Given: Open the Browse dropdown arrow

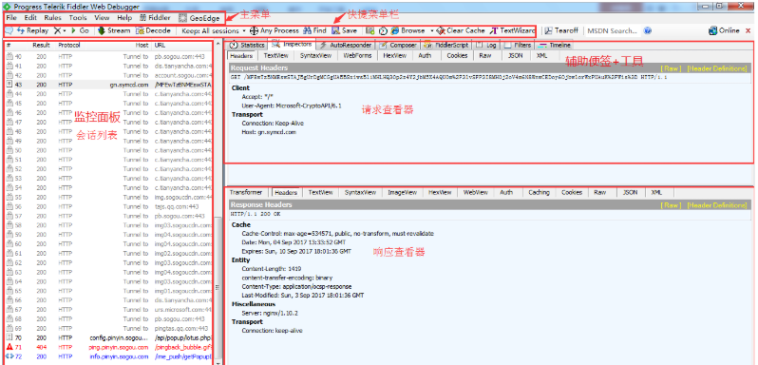Looking at the screenshot, I should pos(431,30).
